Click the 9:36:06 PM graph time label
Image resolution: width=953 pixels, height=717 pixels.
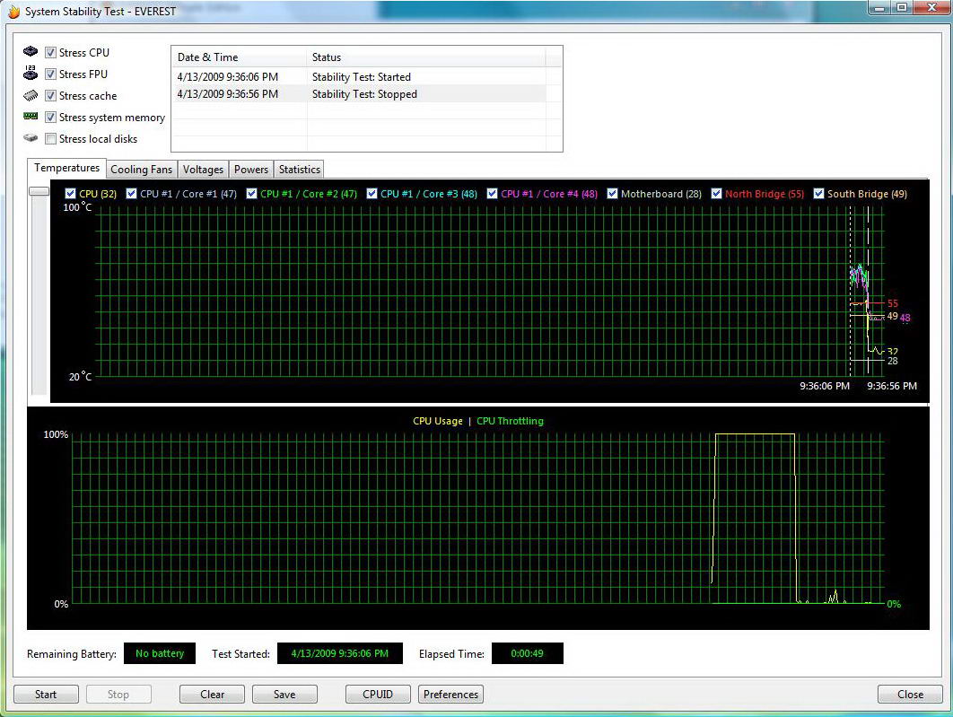tap(825, 386)
